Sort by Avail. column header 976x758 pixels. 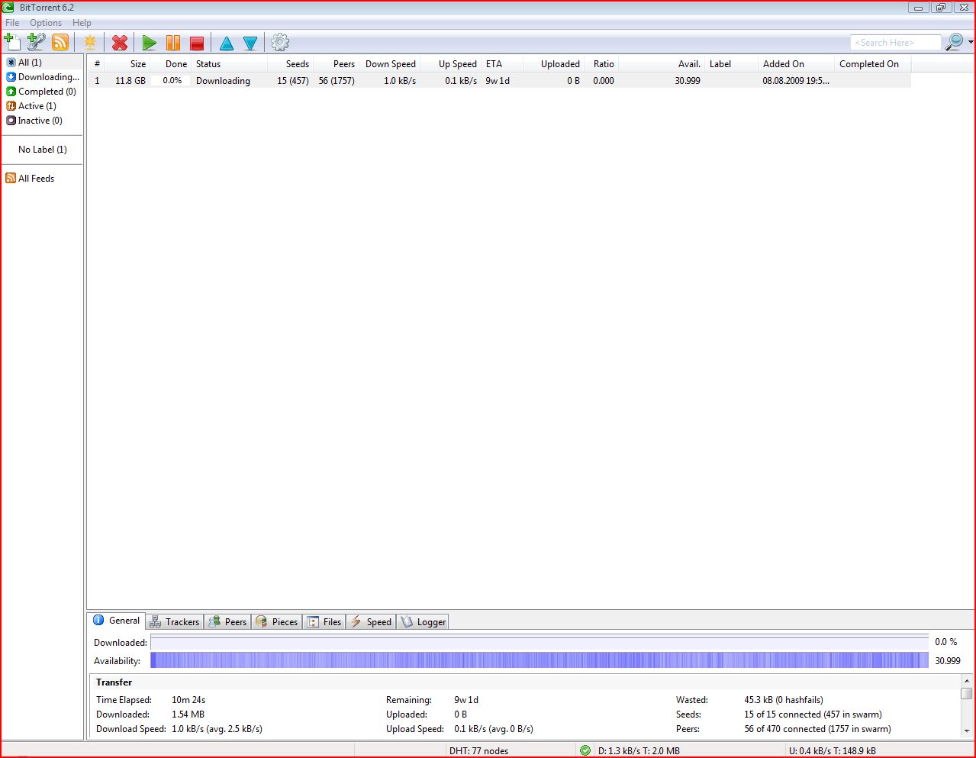tap(662, 64)
